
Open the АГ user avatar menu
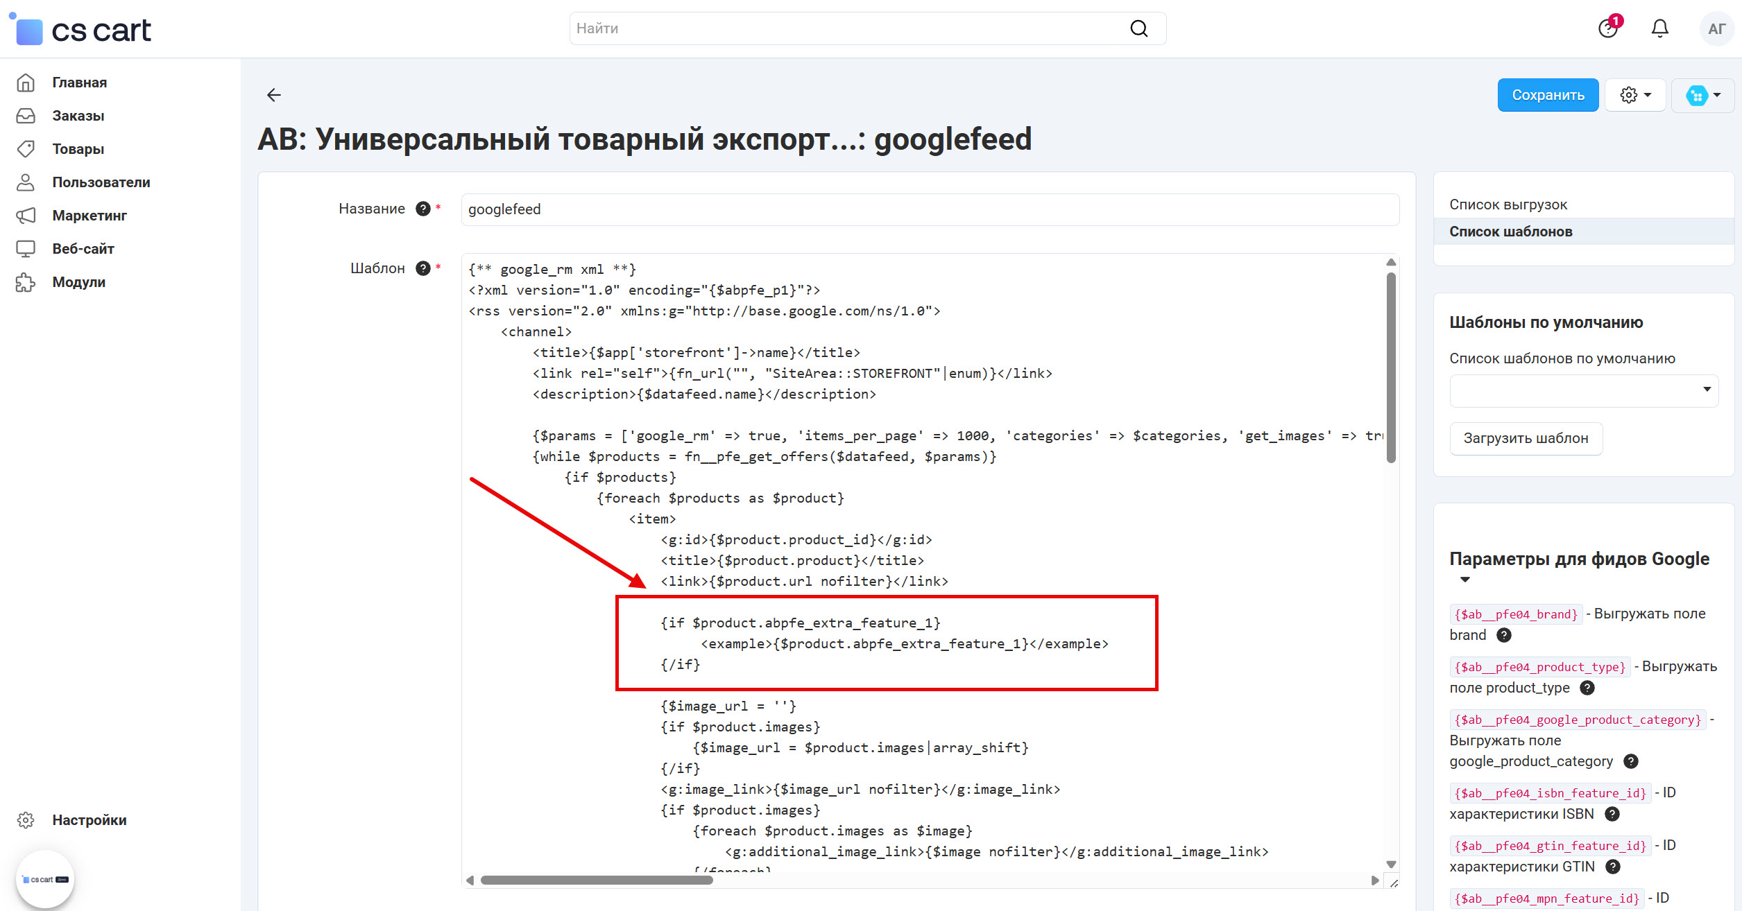(x=1717, y=29)
